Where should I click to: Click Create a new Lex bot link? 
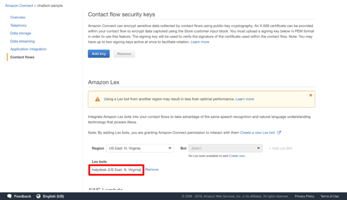[x=258, y=132]
